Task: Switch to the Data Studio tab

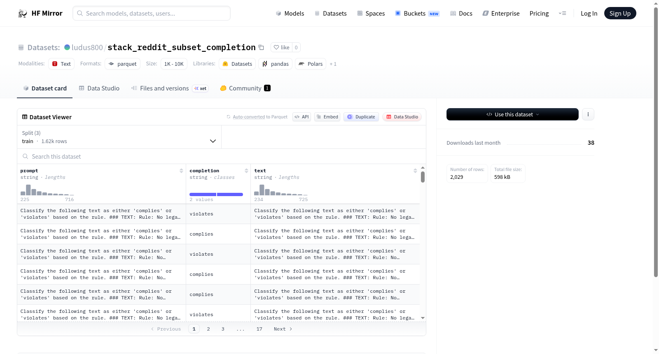Action: [x=99, y=88]
